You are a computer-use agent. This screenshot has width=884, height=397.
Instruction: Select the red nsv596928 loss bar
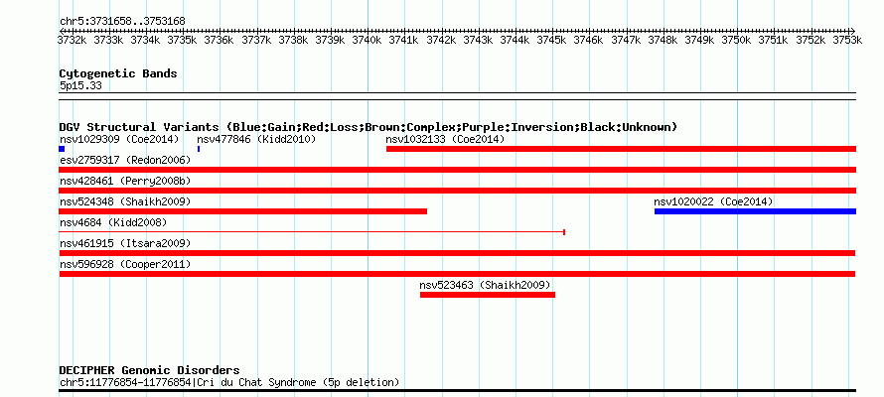pyautogui.click(x=457, y=274)
